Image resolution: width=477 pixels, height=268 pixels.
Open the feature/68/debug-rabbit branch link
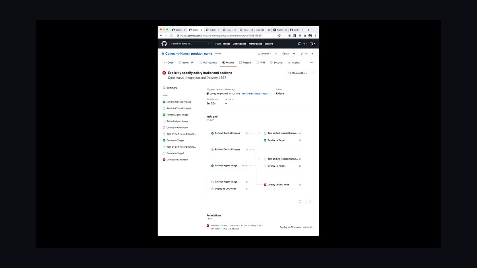click(255, 94)
